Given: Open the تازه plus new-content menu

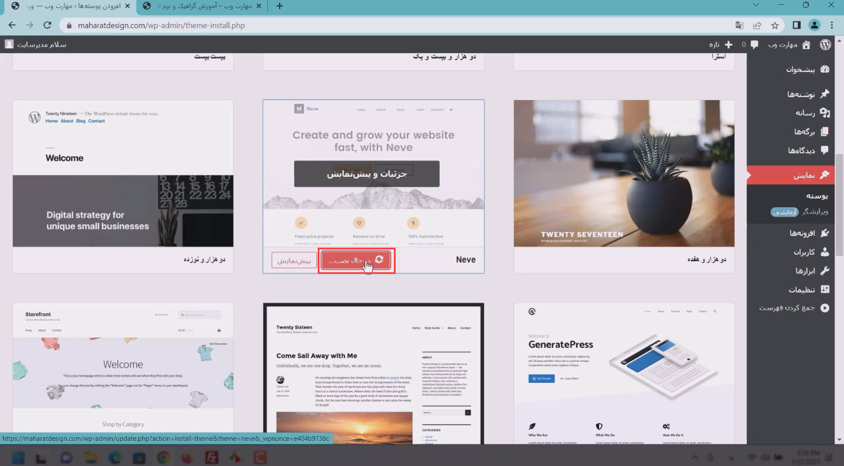Looking at the screenshot, I should (x=721, y=44).
